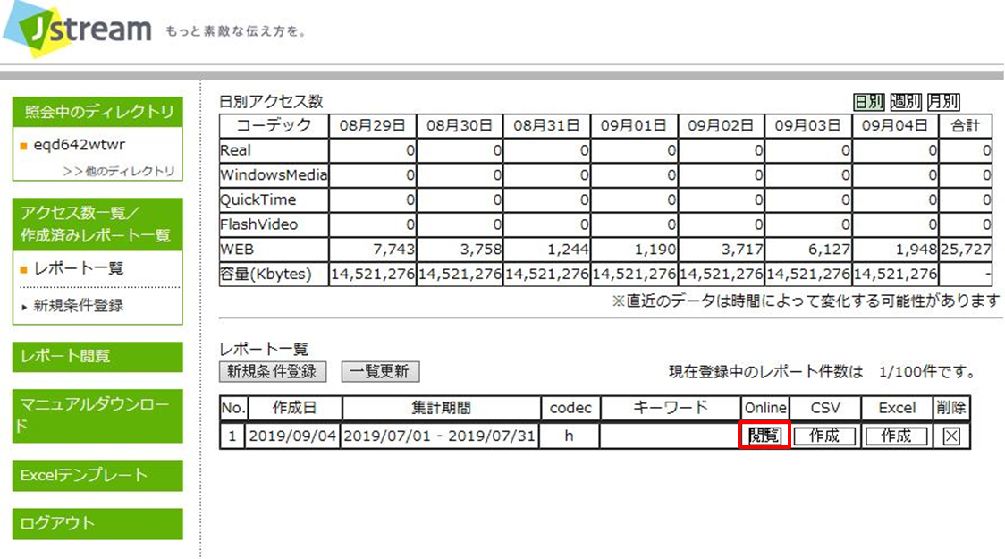Click the codec value h
Viewport: 1005px width, 559px height.
click(x=569, y=436)
